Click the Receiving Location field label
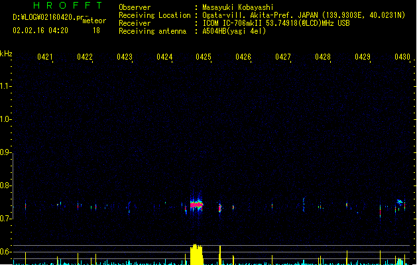Viewport: 417px width, 265px height. (x=154, y=15)
